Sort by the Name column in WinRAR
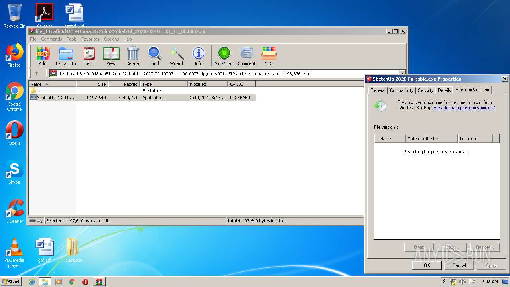The width and height of the screenshot is (510, 287). 52,84
